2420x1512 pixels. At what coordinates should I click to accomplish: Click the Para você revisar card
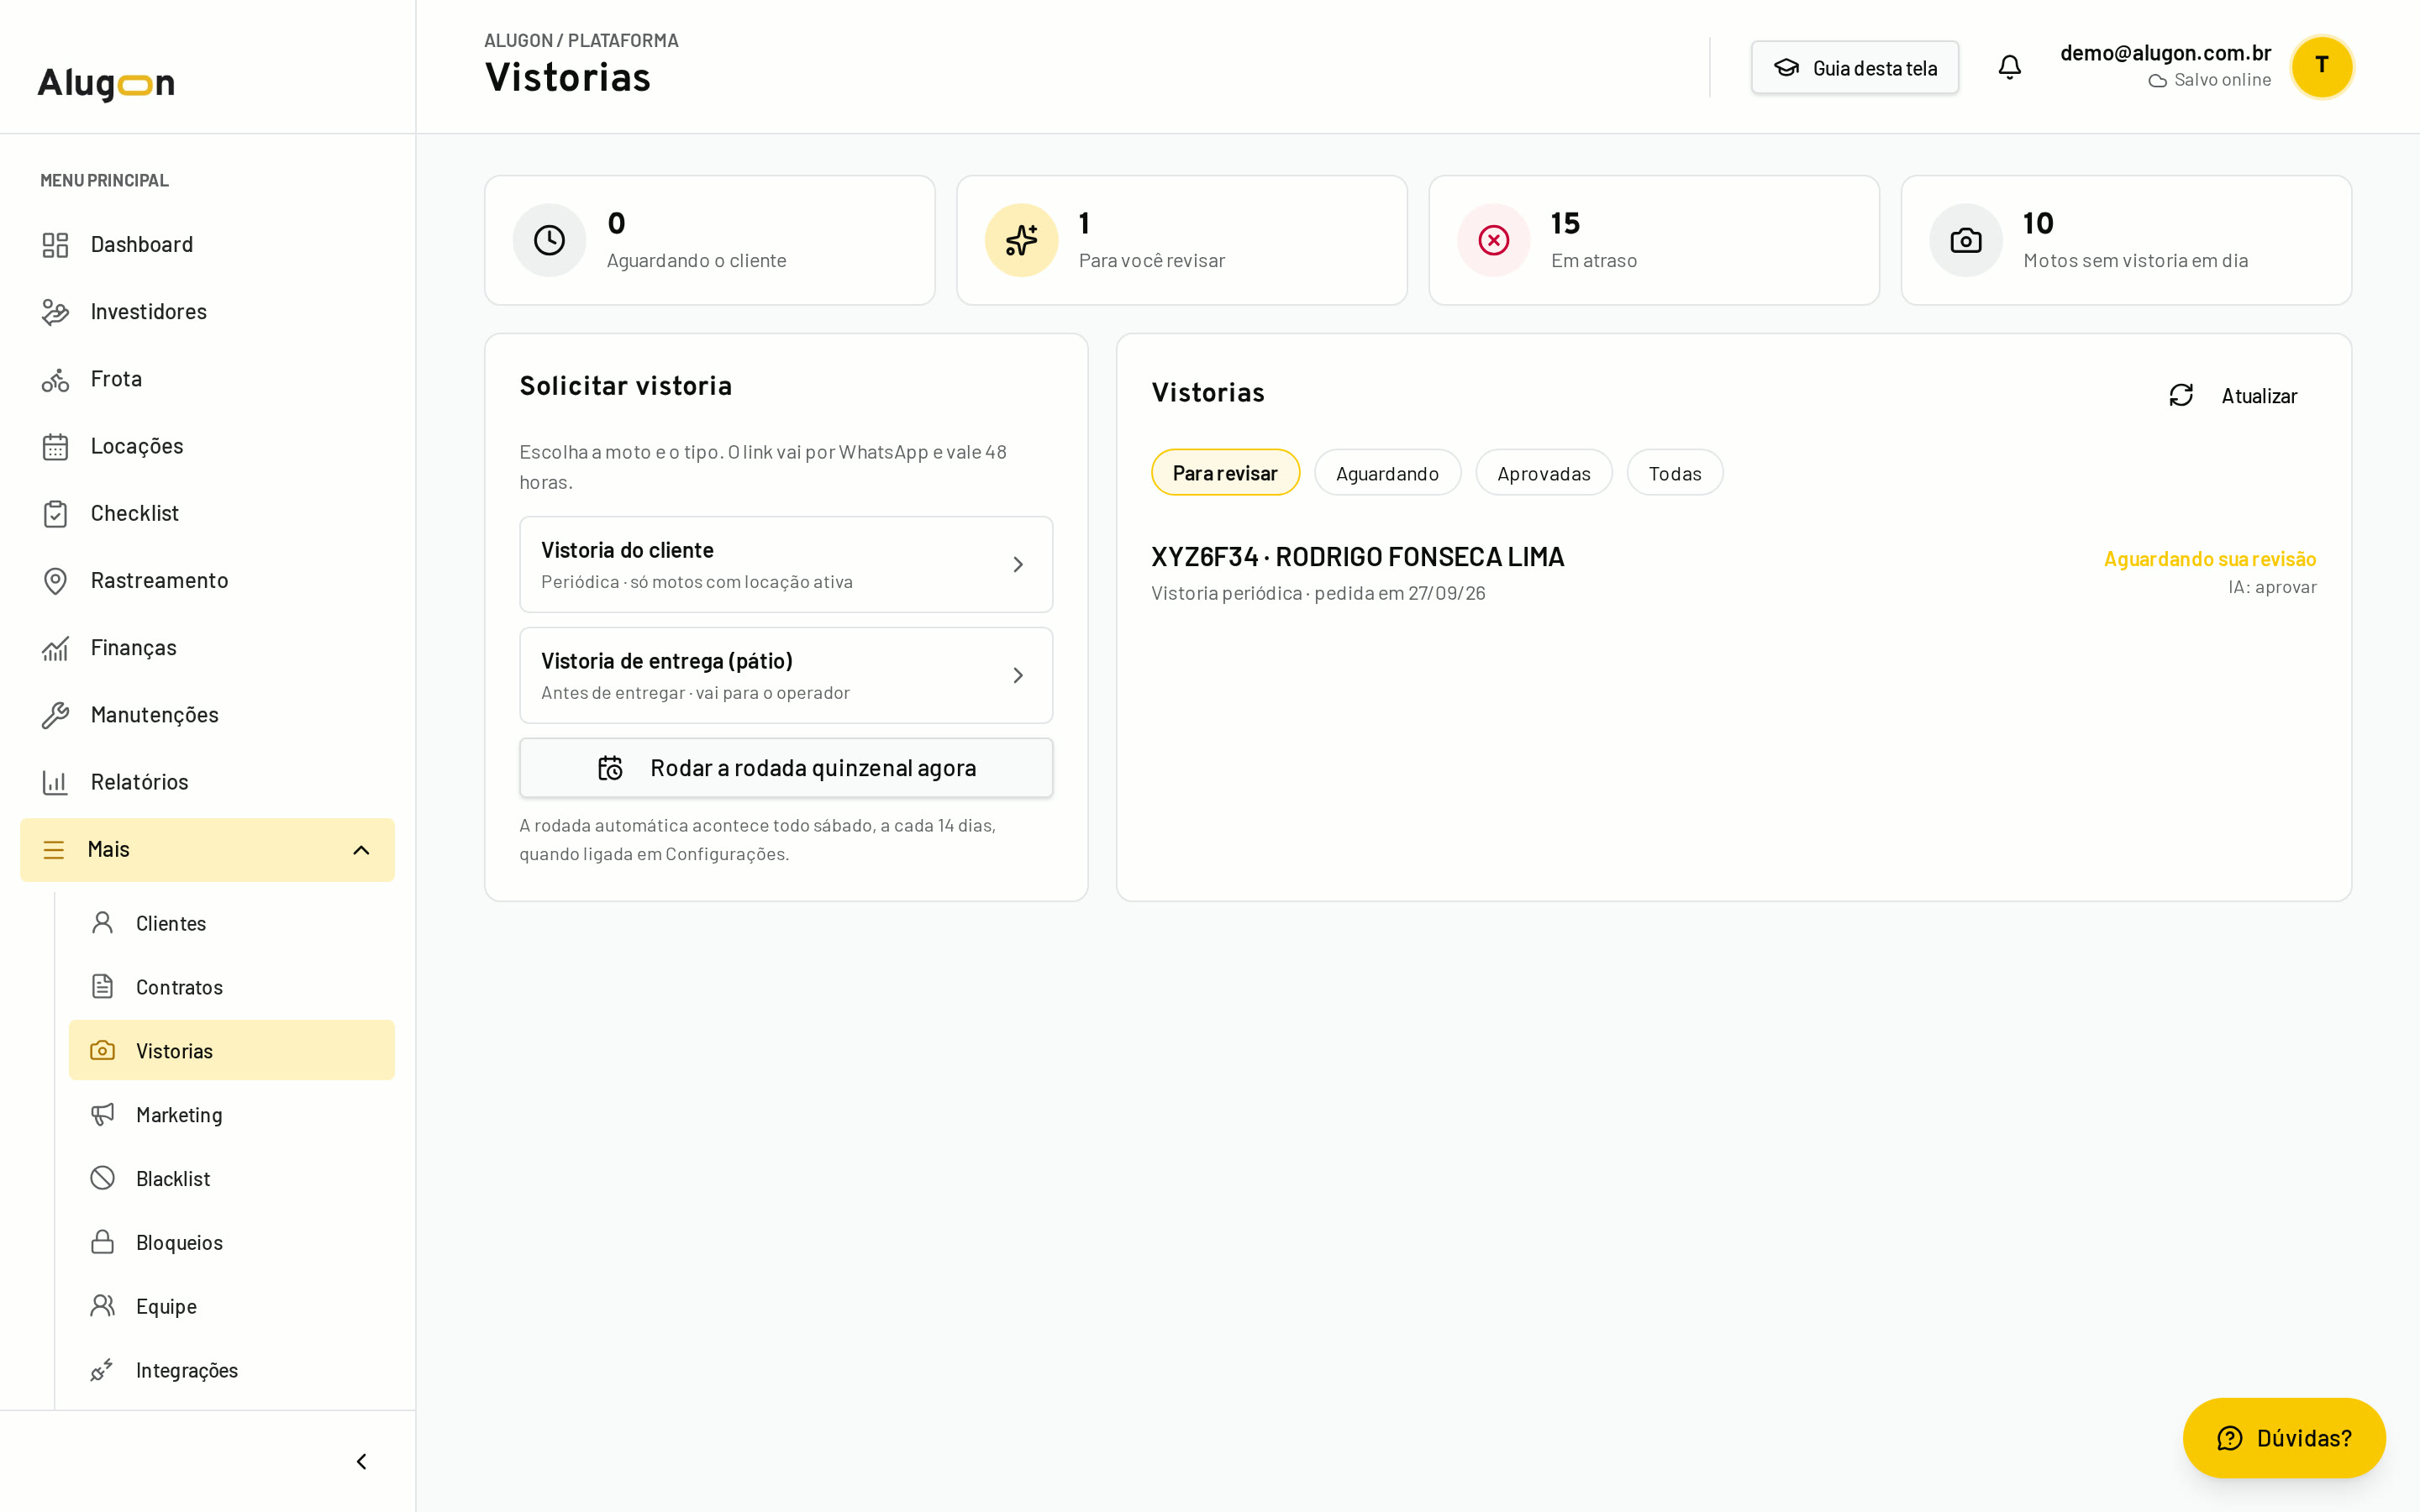click(x=1182, y=240)
